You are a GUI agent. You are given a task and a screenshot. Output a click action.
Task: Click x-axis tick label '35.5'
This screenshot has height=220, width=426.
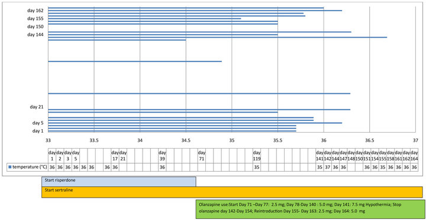[x=277, y=140]
